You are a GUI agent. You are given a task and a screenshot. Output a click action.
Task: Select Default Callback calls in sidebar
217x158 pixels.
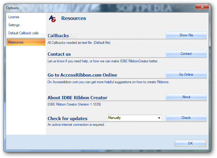click(x=23, y=33)
